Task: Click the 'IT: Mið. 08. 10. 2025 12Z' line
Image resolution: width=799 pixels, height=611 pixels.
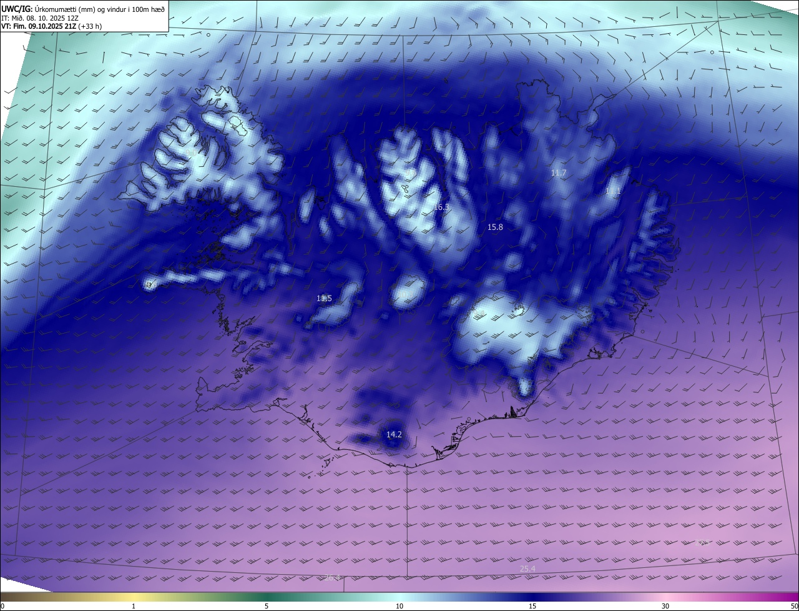Action: [39, 17]
